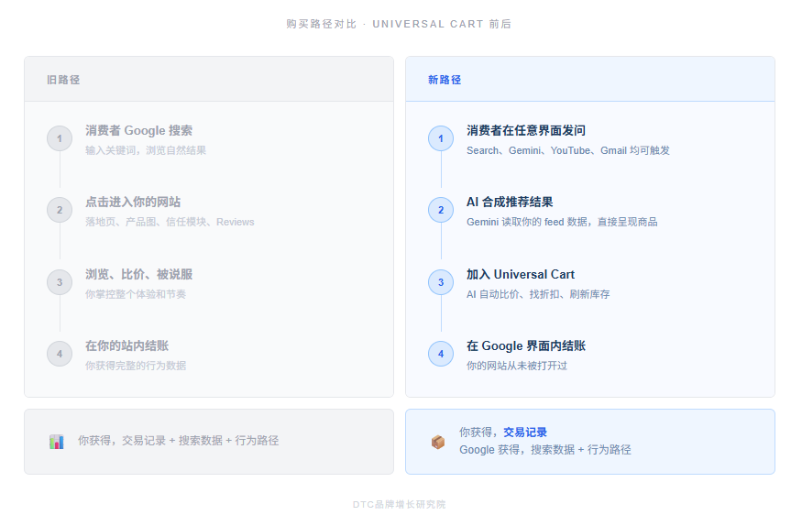Screen dimensions: 802x526
Task: Select the 新路径 panel header
Action: [589, 79]
